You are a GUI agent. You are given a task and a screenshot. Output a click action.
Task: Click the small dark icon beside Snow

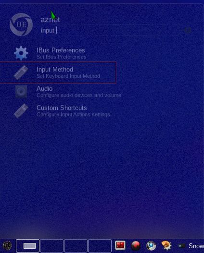tap(182, 246)
